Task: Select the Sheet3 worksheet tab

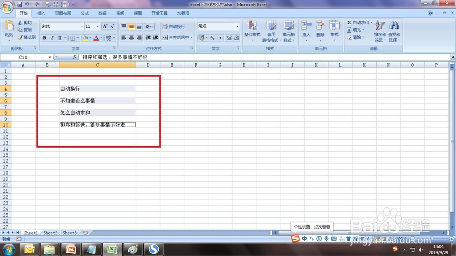Action: 70,233
